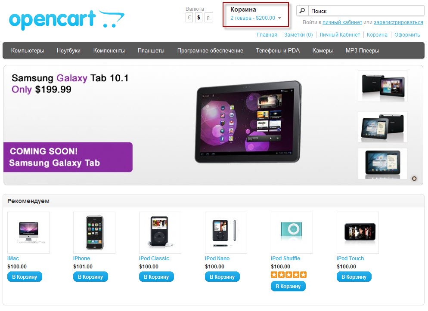Screen dimensions: 428x311
Task: Open the Компьютеры category menu
Action: click(27, 51)
